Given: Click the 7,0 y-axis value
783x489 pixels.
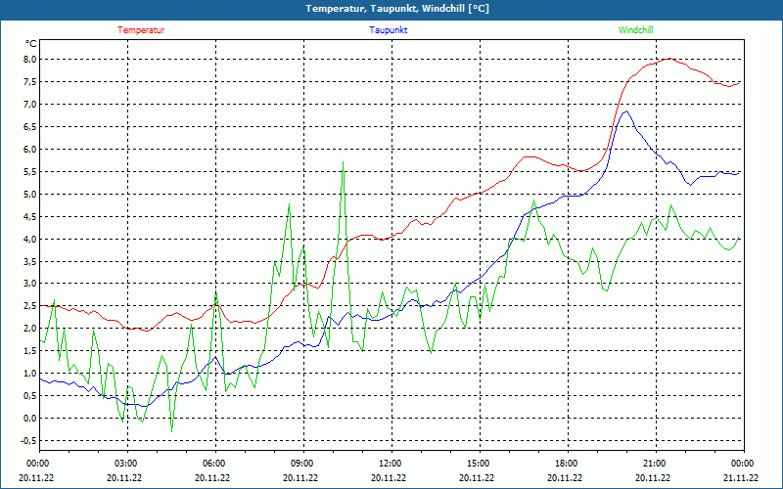Looking at the screenshot, I should click(30, 105).
